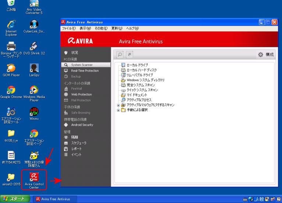Viewport: 282px width, 203px height.
Task: Click the monitor icon beside Real-Time Protection
Action: [x=66, y=71]
